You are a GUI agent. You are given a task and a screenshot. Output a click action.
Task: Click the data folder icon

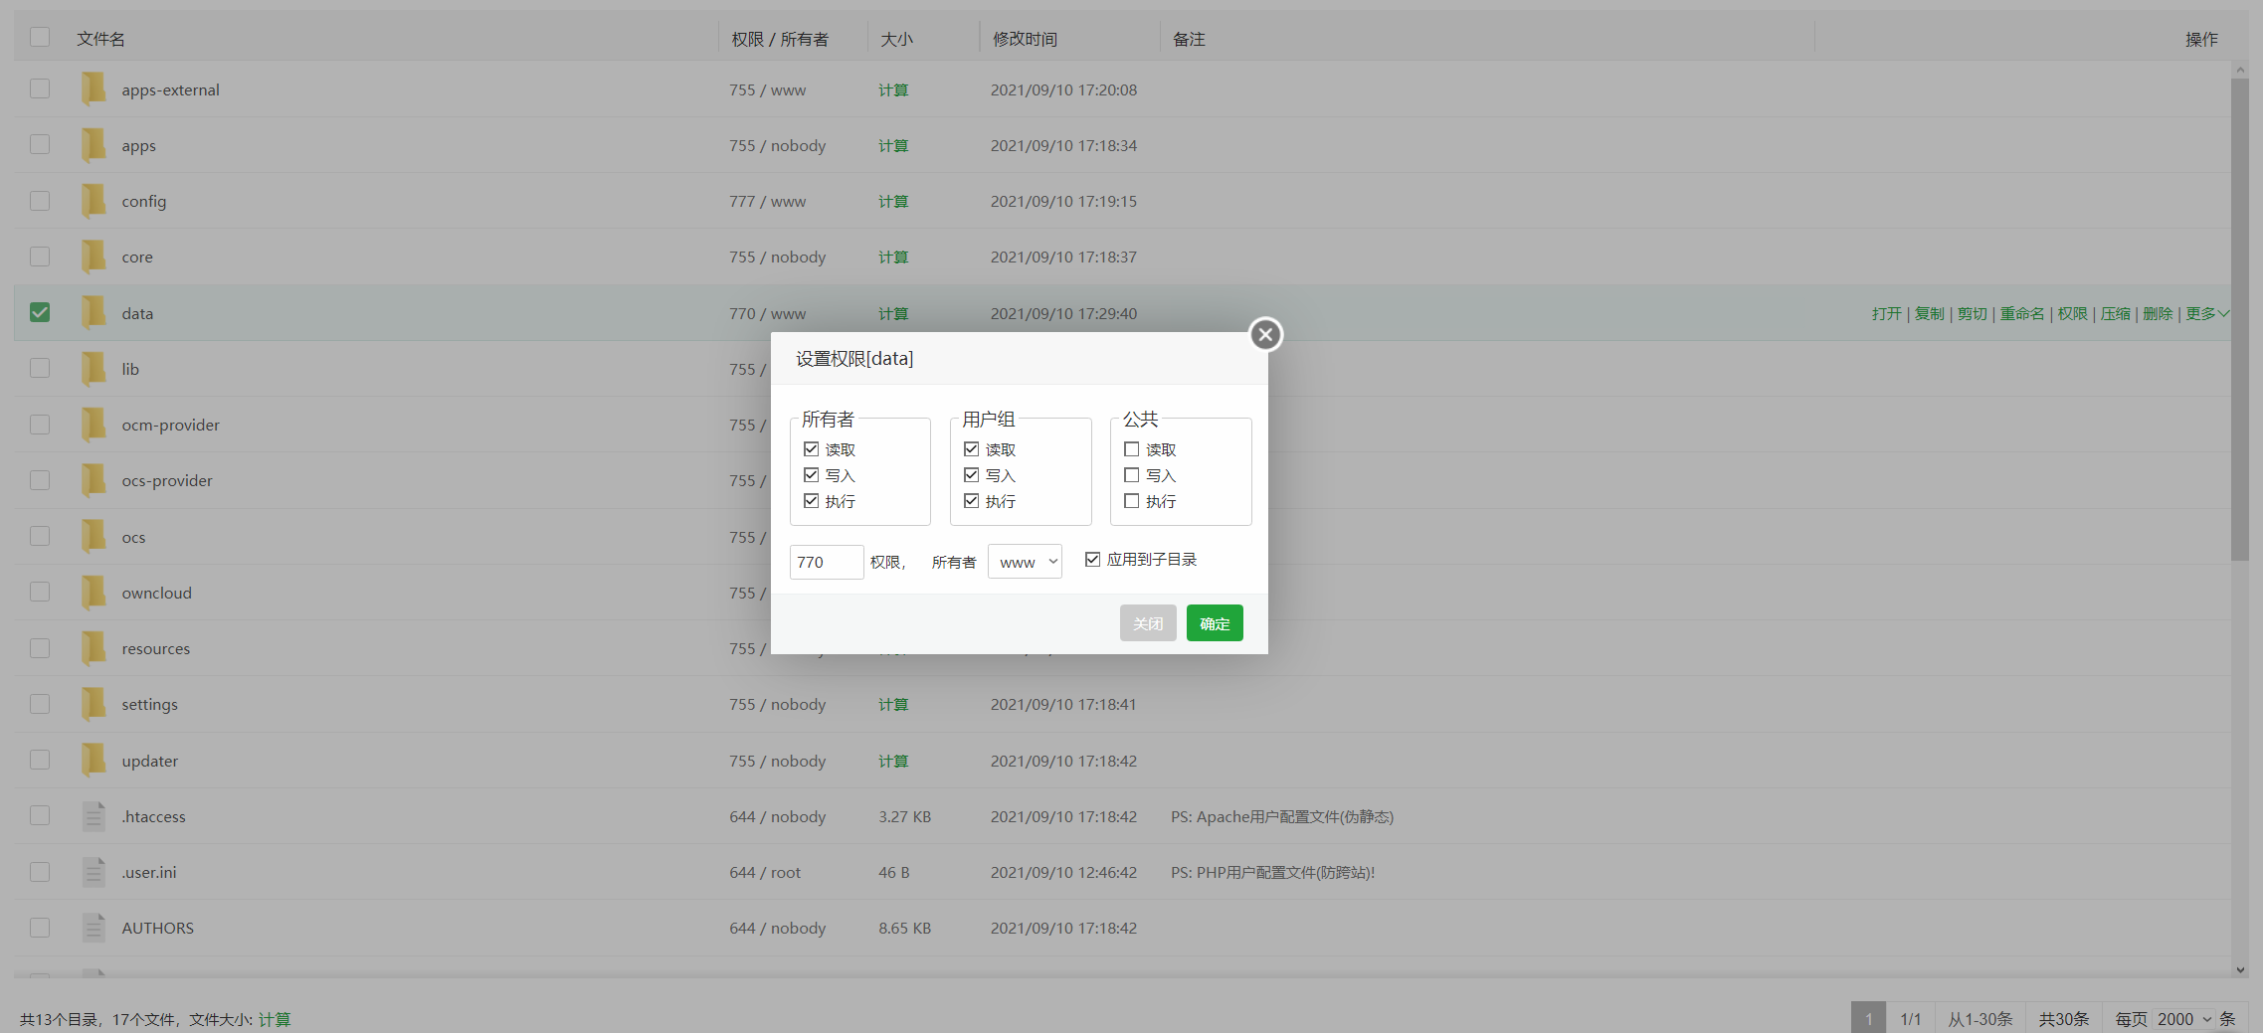[93, 312]
